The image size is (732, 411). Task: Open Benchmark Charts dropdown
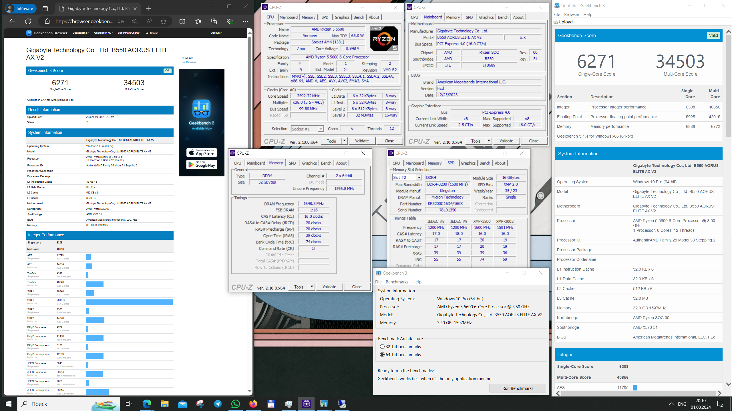[129, 33]
